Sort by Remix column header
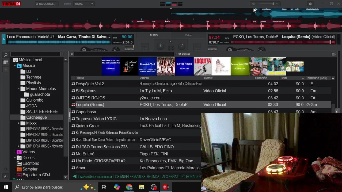Image resolution: width=342 pixels, height=192 pixels. 208,78
